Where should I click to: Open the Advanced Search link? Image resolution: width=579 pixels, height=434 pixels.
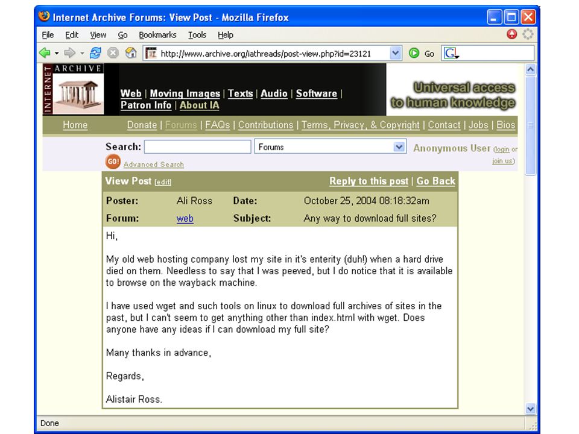tap(154, 165)
